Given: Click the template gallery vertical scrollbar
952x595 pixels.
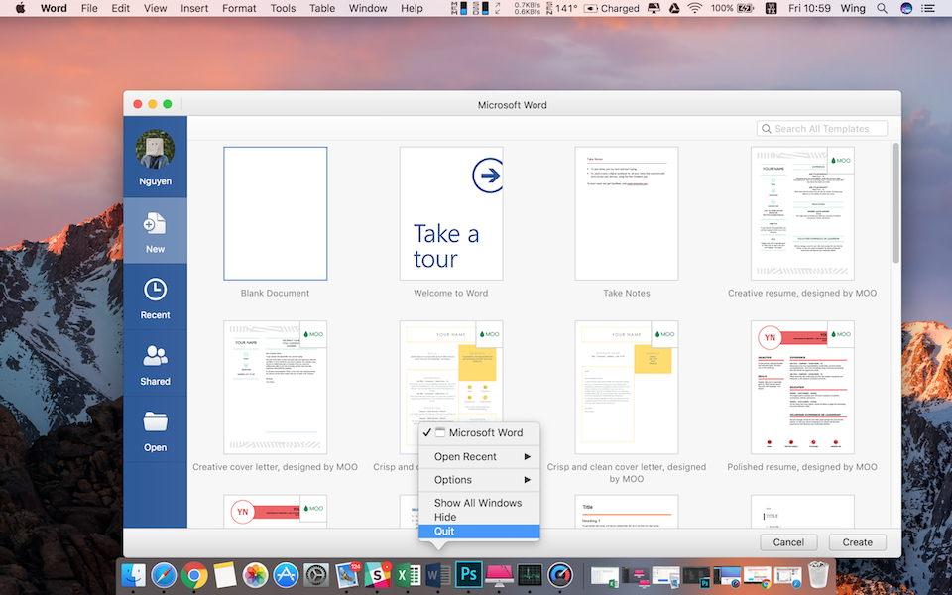Looking at the screenshot, I should (895, 203).
